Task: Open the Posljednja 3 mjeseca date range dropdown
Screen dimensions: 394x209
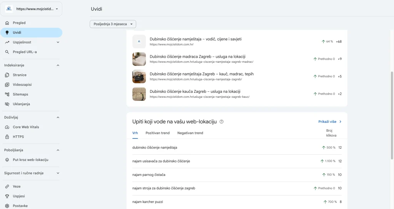Action: [x=113, y=24]
